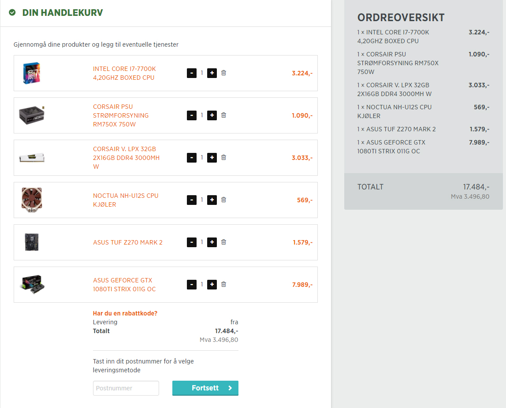Click the Ordreoversikt heading
Screen dimensions: 506x408
[x=401, y=18]
